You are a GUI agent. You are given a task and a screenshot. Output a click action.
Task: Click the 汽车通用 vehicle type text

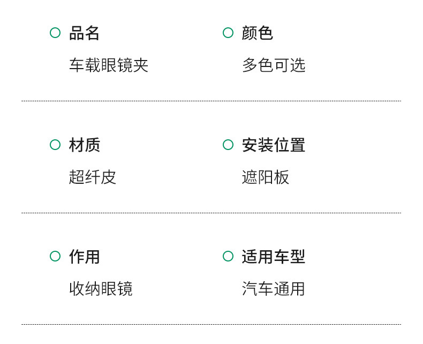click(x=274, y=289)
